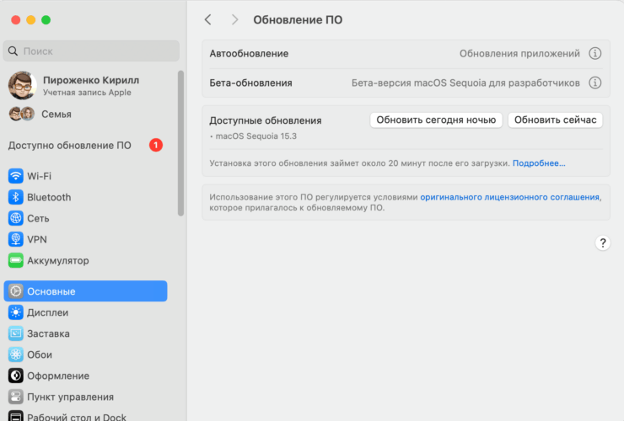Click the Обновление ПО page title
The width and height of the screenshot is (624, 421).
click(298, 20)
